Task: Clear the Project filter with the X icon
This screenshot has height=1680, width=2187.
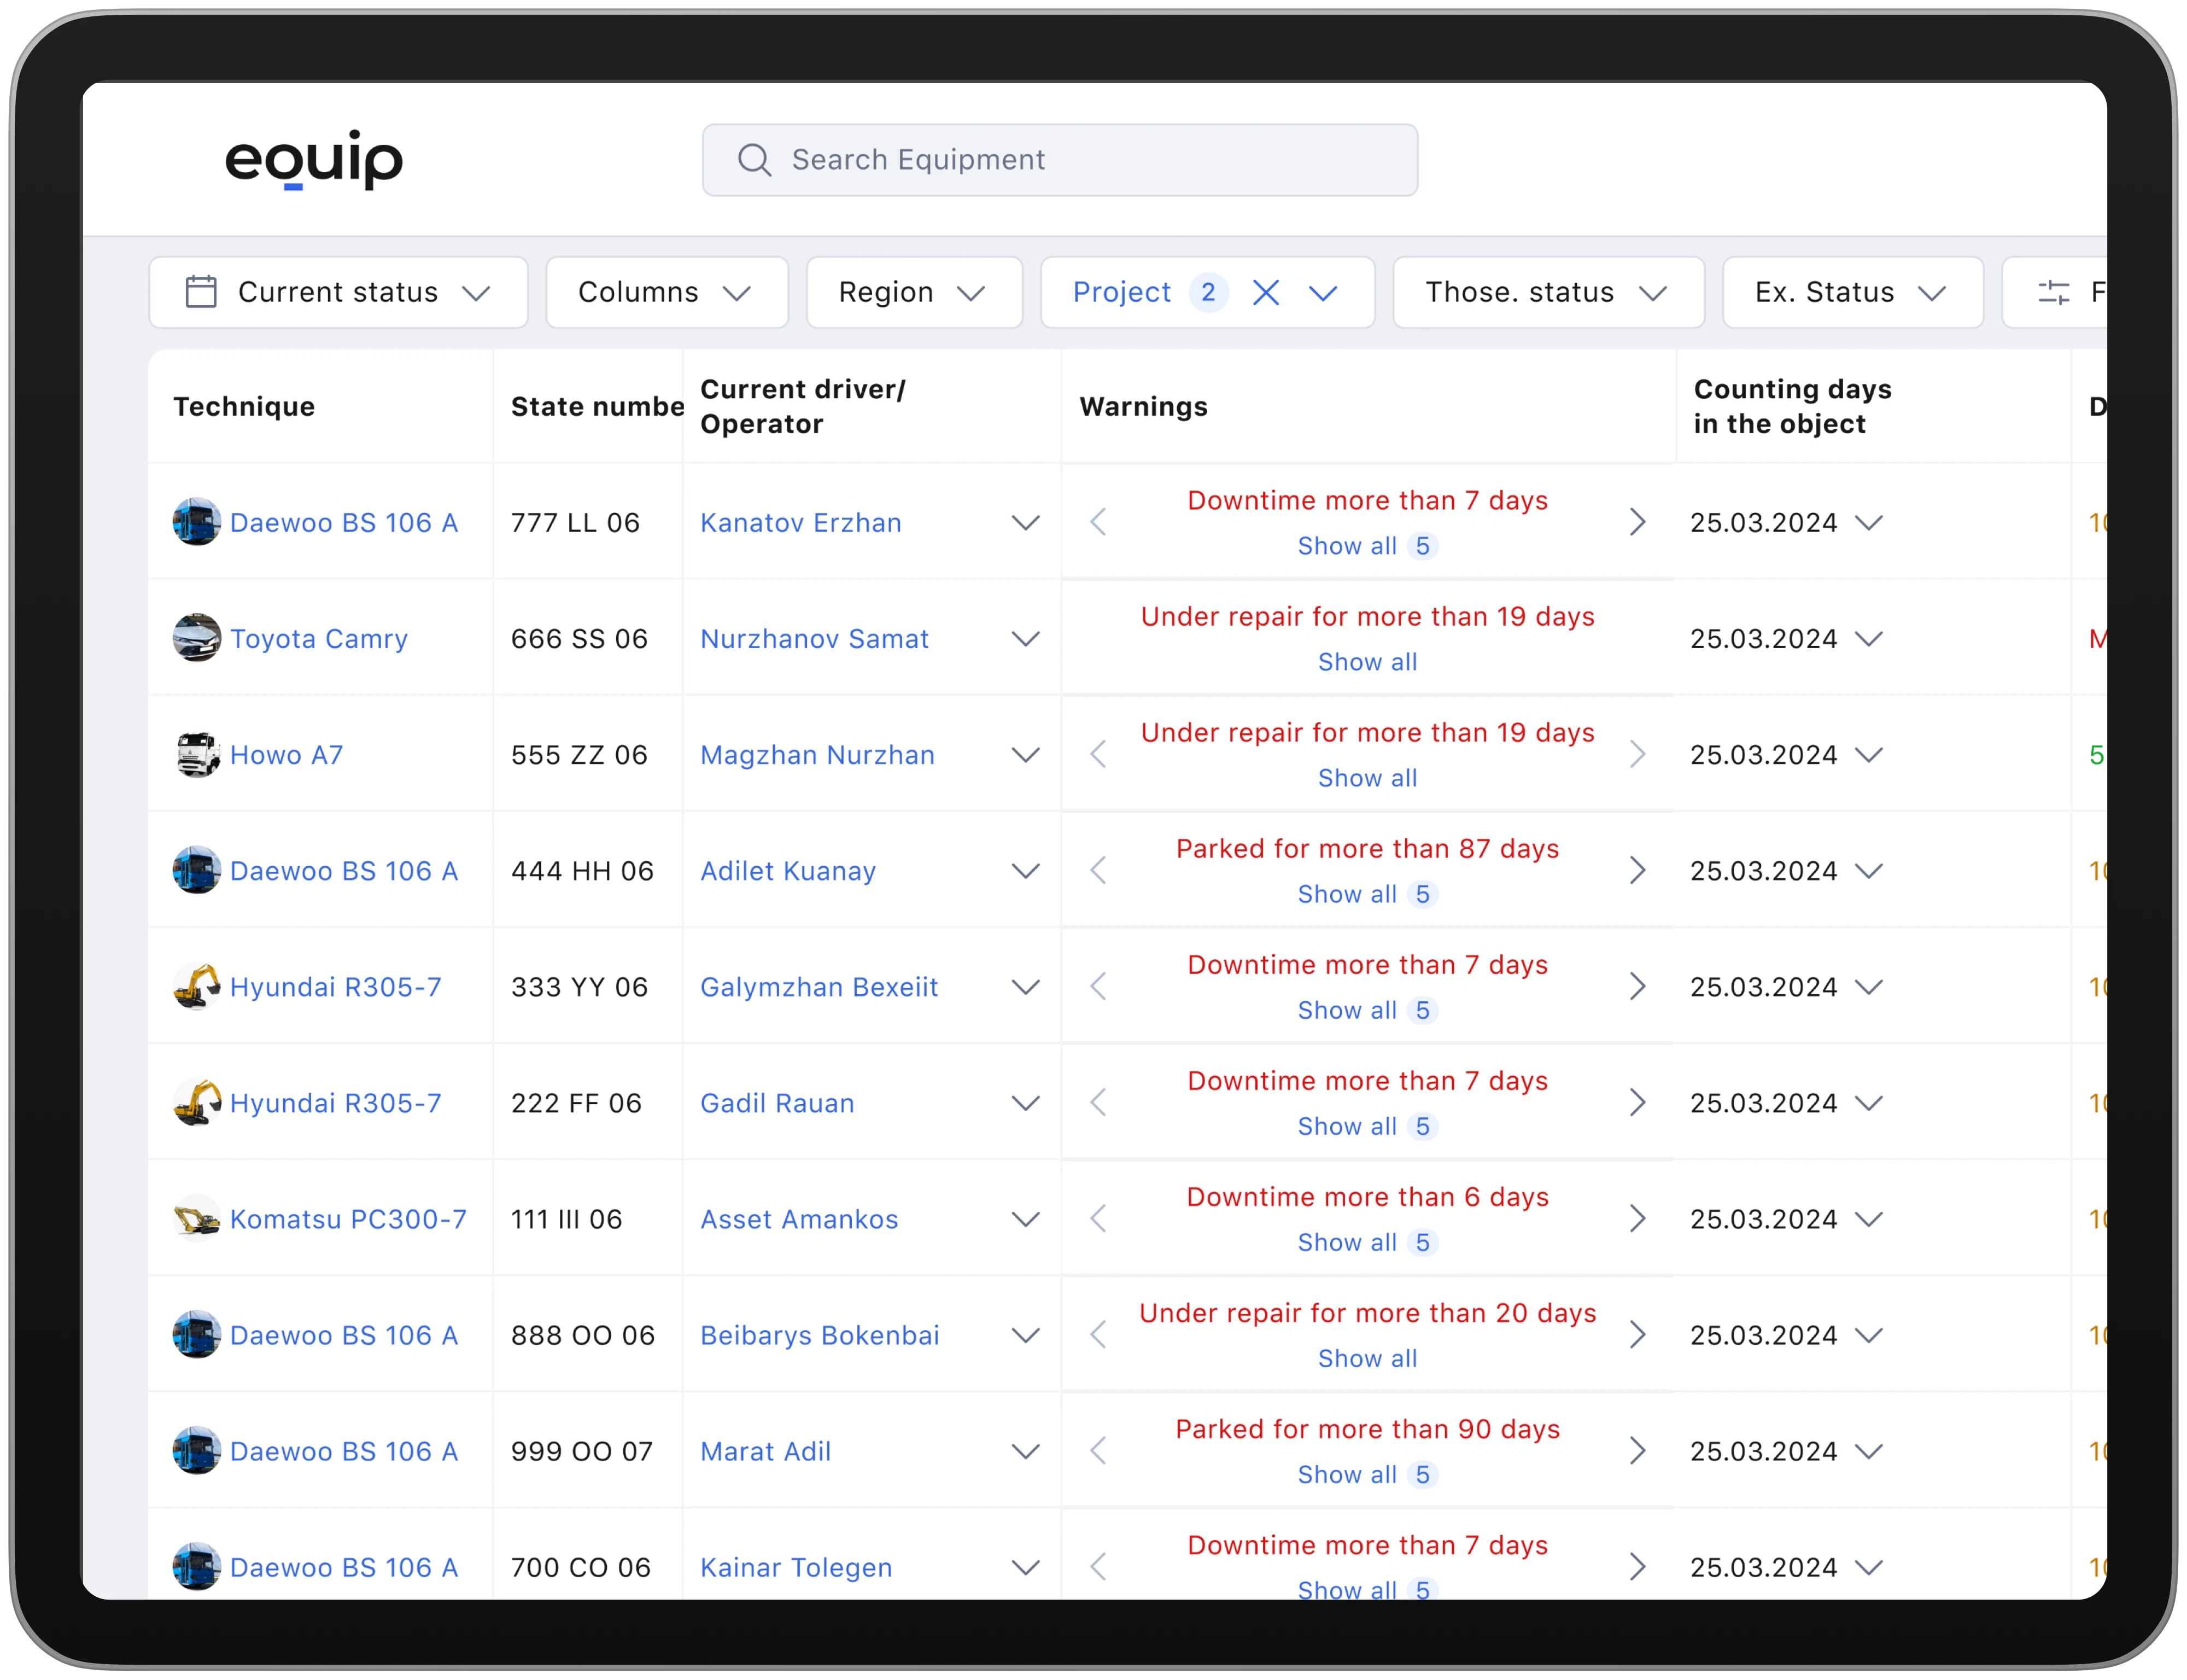Action: tap(1265, 293)
